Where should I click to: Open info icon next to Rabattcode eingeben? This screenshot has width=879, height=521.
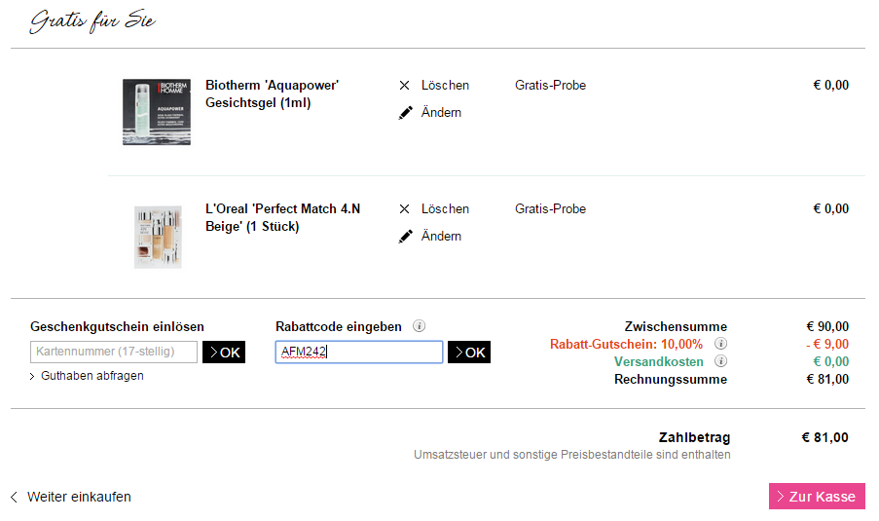(x=419, y=326)
